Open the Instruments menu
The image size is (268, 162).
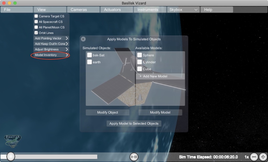[x=148, y=10]
